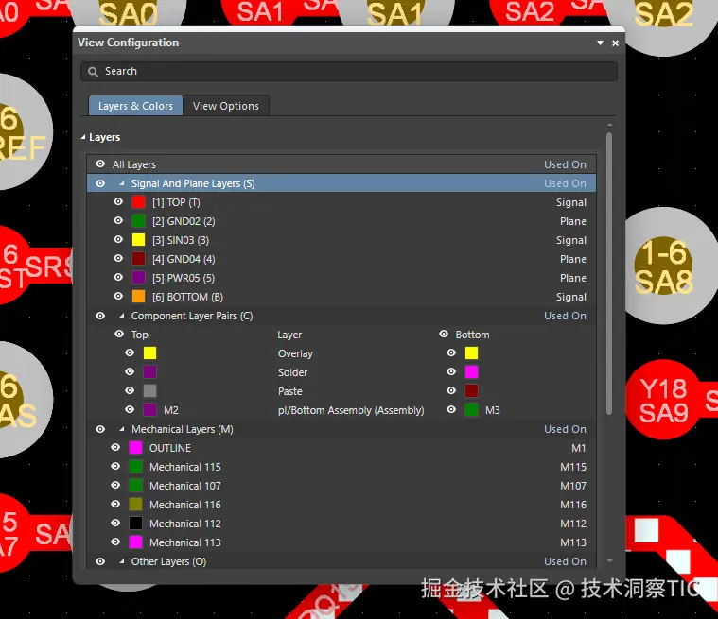718x619 pixels.
Task: Hide the [4] GND04 layer
Action: coord(118,259)
